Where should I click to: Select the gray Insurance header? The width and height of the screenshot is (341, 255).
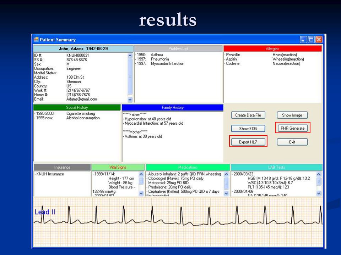(x=62, y=167)
